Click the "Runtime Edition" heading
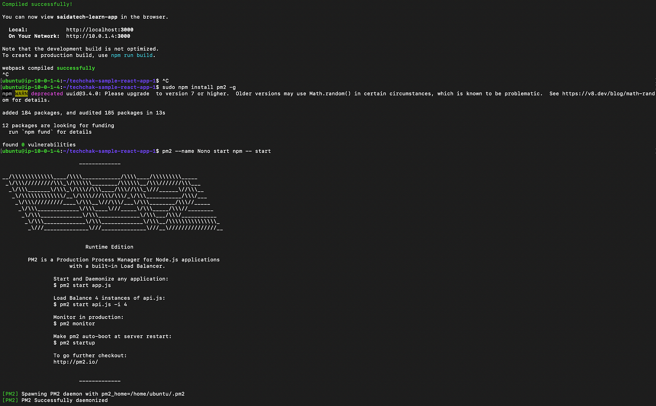The height and width of the screenshot is (406, 656). tap(109, 247)
